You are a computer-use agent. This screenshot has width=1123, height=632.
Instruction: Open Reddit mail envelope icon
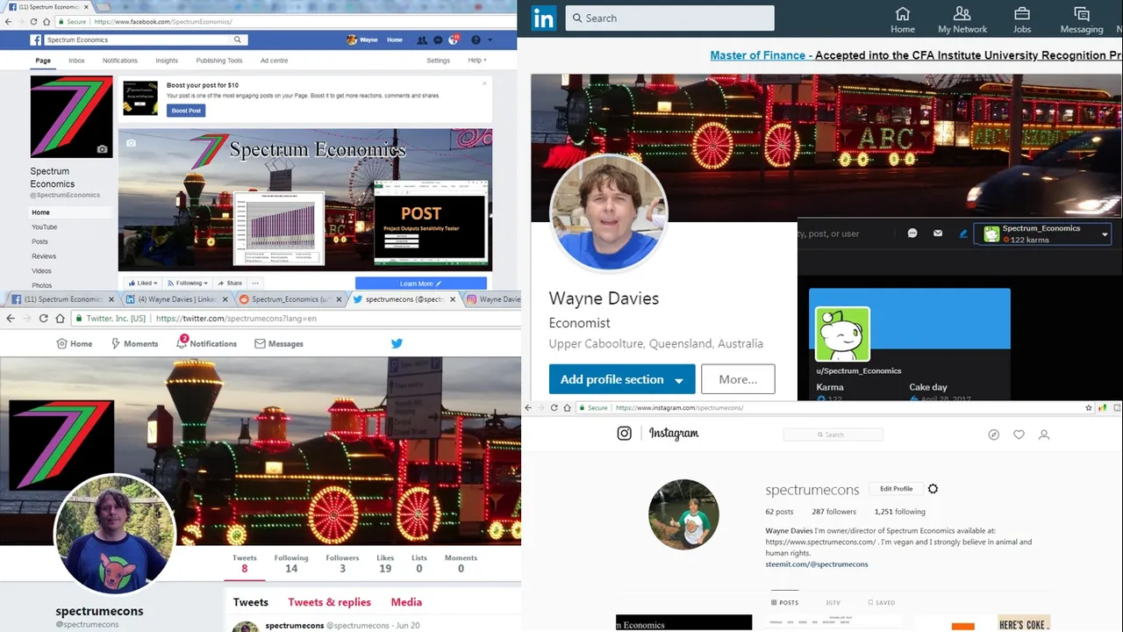coord(938,233)
